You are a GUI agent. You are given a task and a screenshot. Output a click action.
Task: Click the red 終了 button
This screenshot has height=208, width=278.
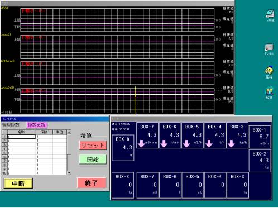coord(92,183)
